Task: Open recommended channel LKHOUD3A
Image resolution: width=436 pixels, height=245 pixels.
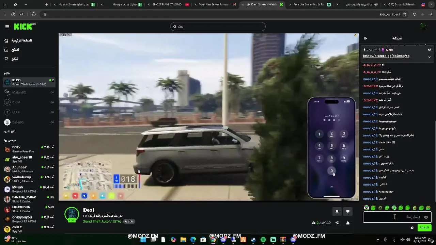Action: coord(29,209)
